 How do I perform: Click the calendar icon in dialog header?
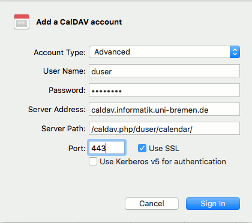tap(22, 22)
